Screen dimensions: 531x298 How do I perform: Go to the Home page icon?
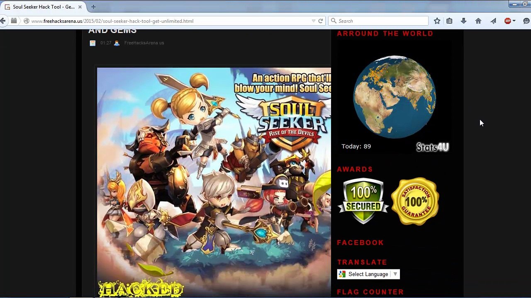coord(478,21)
